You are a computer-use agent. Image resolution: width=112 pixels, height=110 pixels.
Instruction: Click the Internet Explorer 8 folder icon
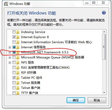18,37
